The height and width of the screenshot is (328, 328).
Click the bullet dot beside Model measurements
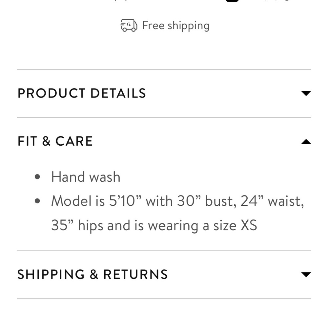click(37, 201)
